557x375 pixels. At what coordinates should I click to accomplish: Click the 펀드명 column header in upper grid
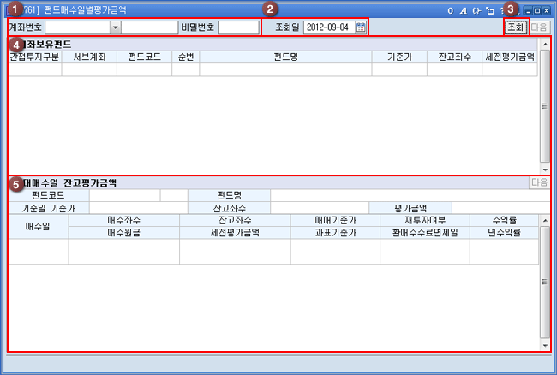tap(285, 57)
